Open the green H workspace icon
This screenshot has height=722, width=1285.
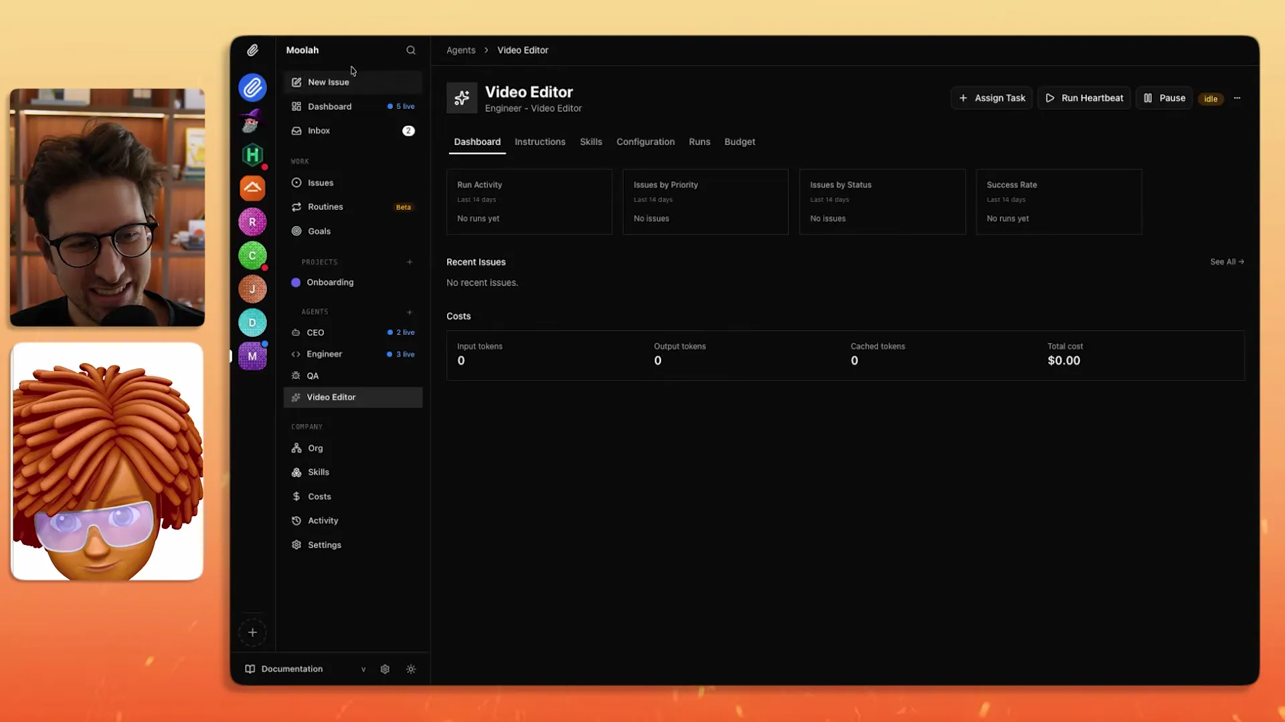252,155
